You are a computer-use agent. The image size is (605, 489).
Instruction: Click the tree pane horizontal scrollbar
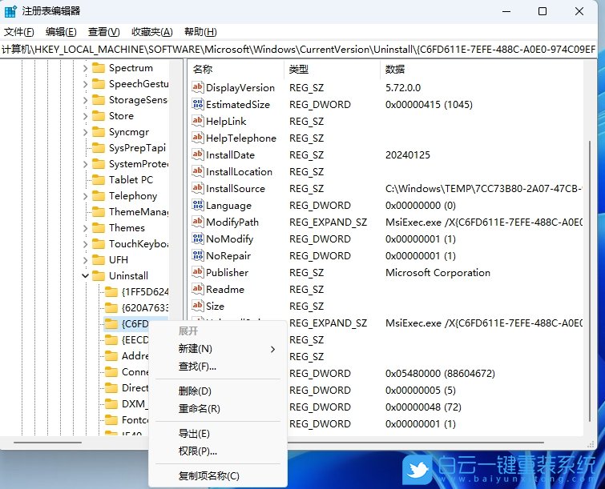pyautogui.click(x=47, y=443)
